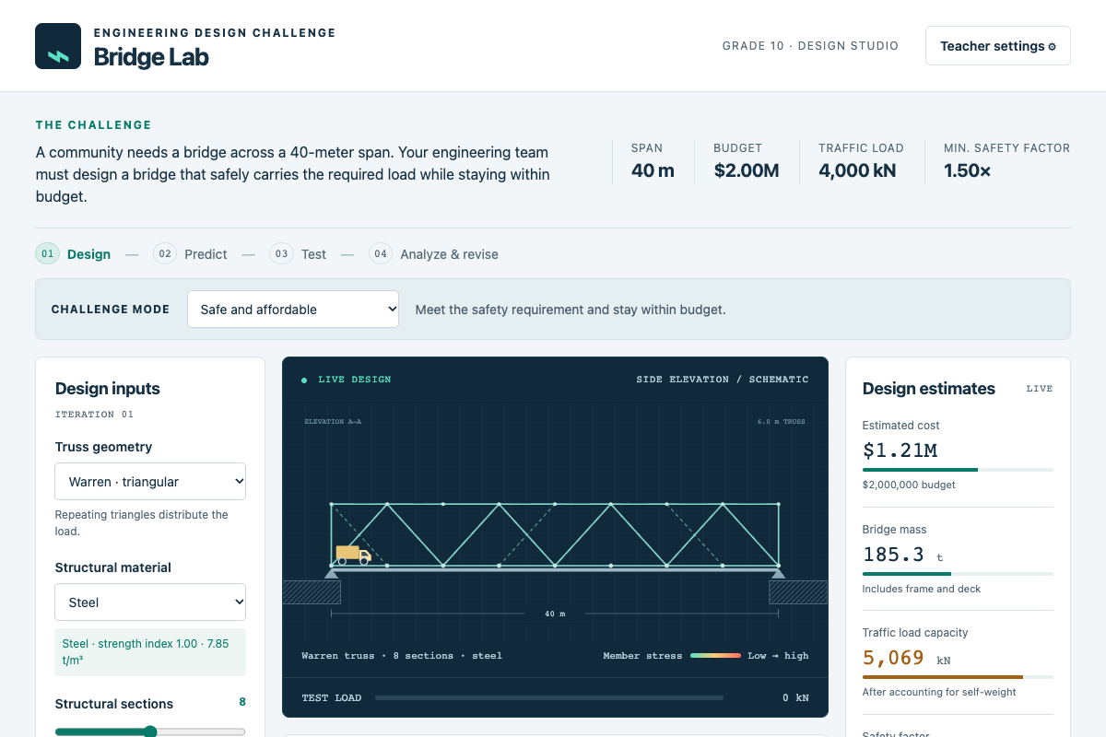Click the Traffic load capacity bar
1106x737 pixels.
click(x=958, y=677)
